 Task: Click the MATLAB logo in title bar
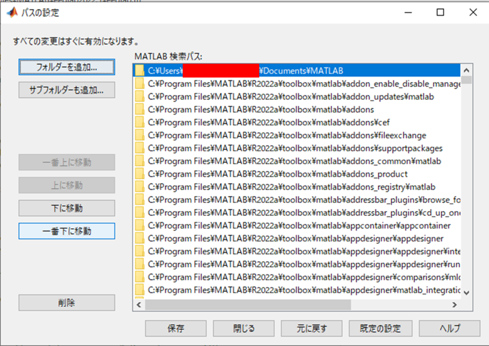point(13,12)
